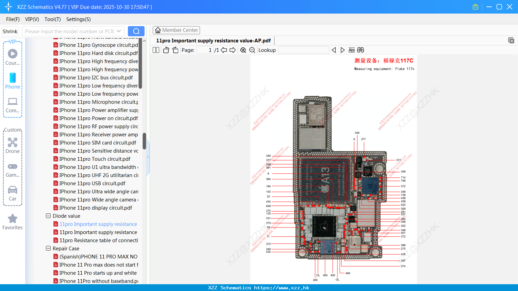This screenshot has height=291, width=518.
Task: Find next lookup result triangle
Action: [342, 50]
